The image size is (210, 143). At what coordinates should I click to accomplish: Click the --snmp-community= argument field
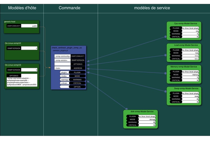tap(62, 56)
